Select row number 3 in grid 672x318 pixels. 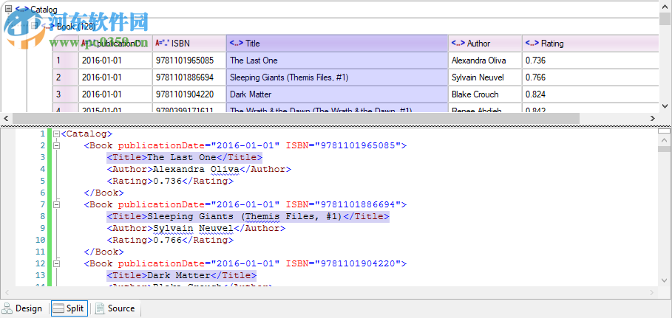point(66,94)
